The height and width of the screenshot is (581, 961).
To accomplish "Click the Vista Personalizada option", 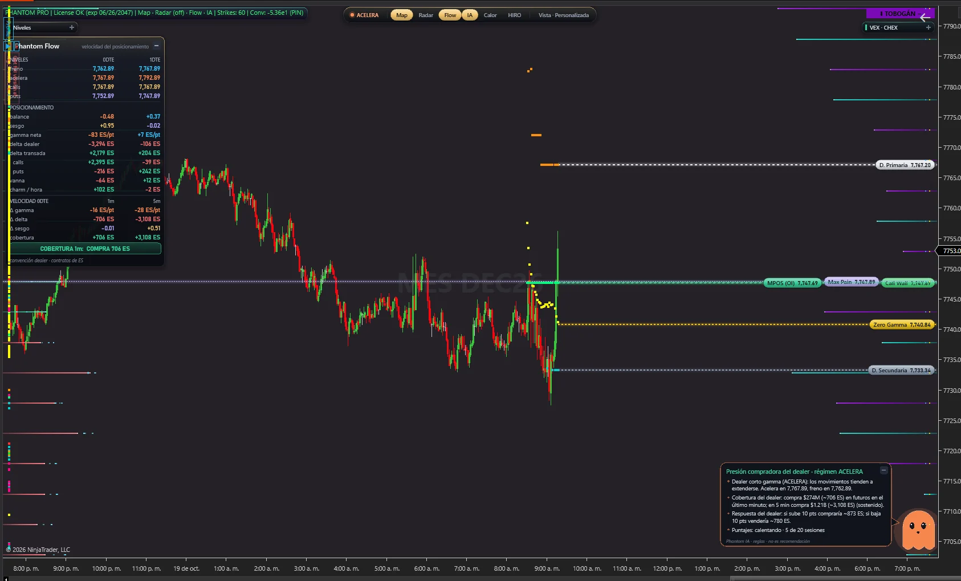I will [x=563, y=15].
